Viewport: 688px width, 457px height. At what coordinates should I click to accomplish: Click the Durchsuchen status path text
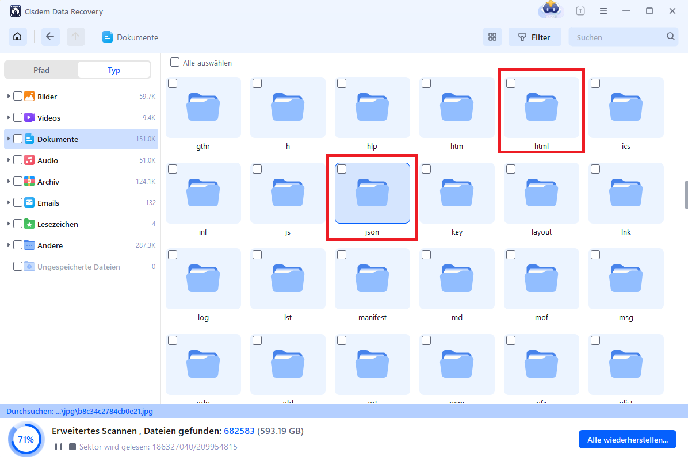79,411
